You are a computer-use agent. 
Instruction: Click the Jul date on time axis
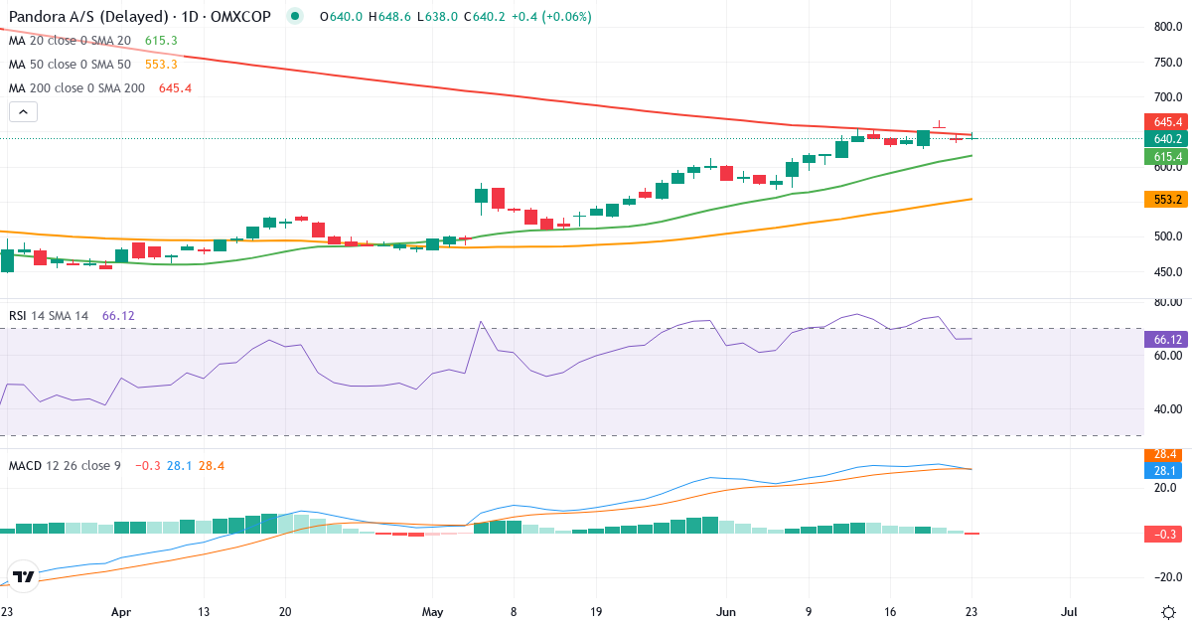[1071, 613]
